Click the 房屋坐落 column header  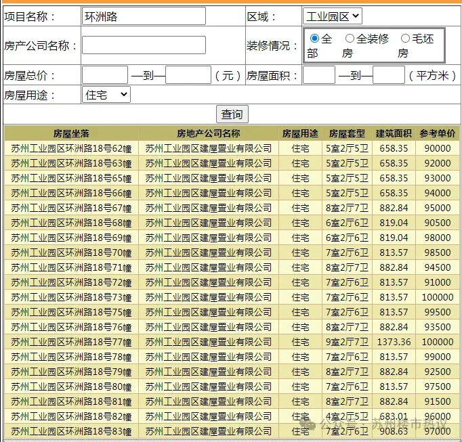pos(71,134)
